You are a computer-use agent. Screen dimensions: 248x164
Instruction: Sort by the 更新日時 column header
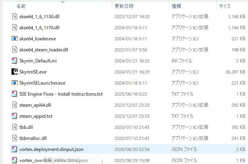[x=124, y=6]
